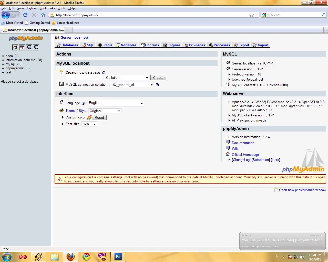Switch to the SQL tab
Viewport: 328px width, 262px height.
[x=88, y=45]
